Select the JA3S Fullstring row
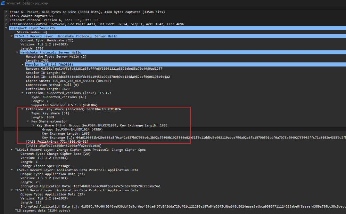346x214 pixels. coord(57,141)
